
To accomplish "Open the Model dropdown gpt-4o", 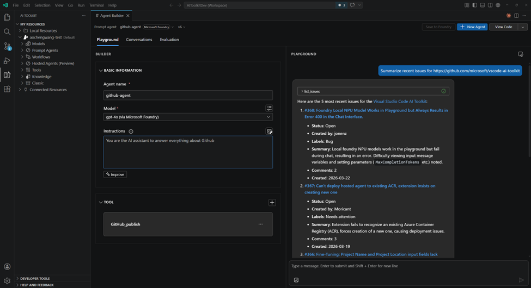I will pos(188,117).
